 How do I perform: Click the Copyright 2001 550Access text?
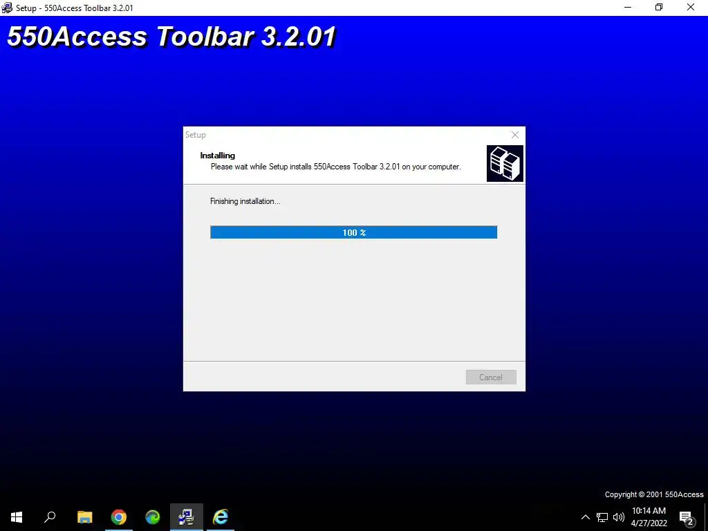654,494
